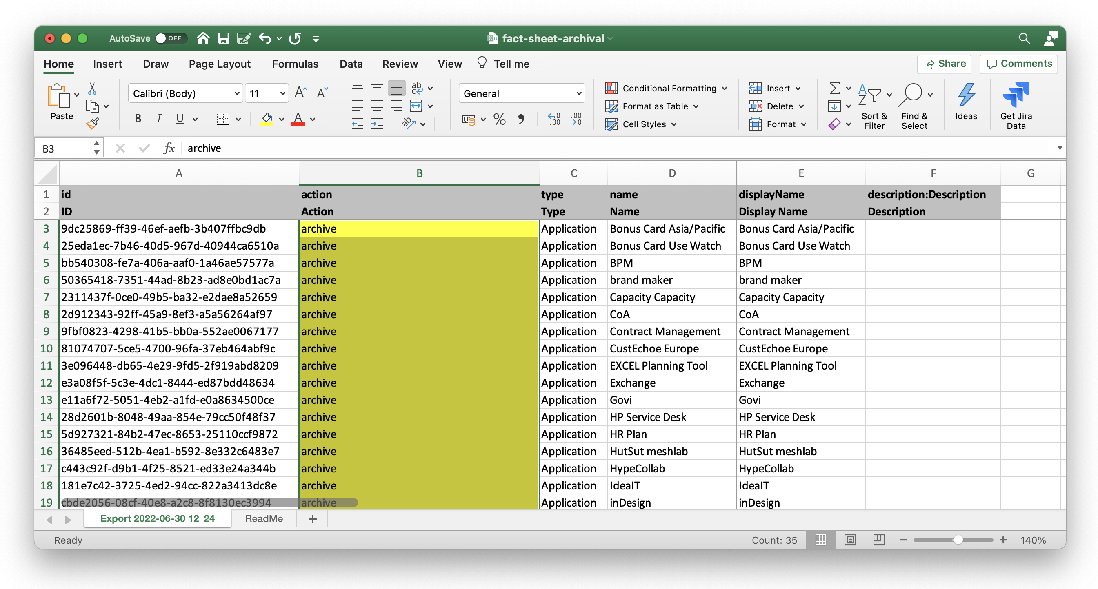Click the zoom slider handle
The image size is (1098, 589).
coord(958,540)
